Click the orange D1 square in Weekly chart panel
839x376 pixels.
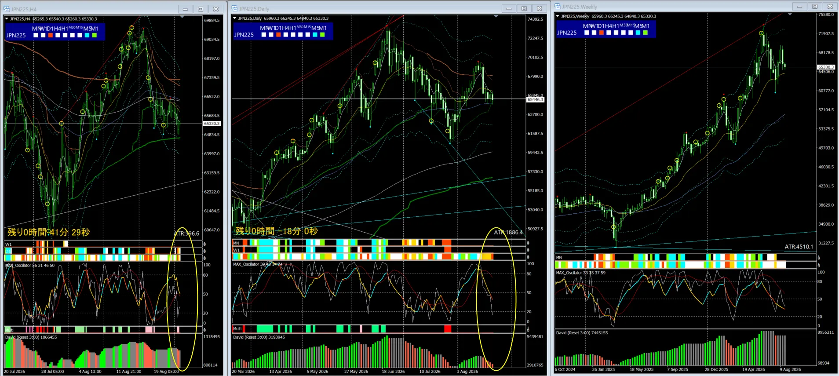602,33
